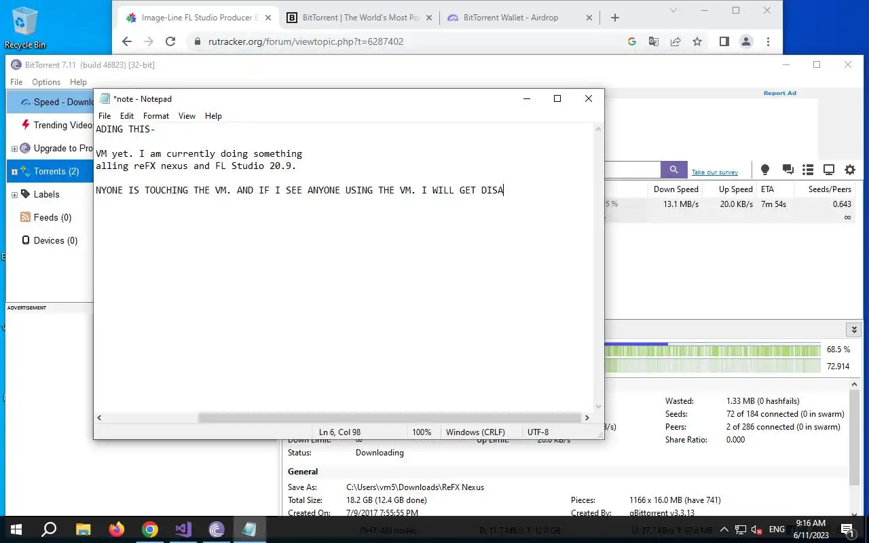Open Notepad Edit menu
This screenshot has height=543, width=869.
click(x=127, y=116)
